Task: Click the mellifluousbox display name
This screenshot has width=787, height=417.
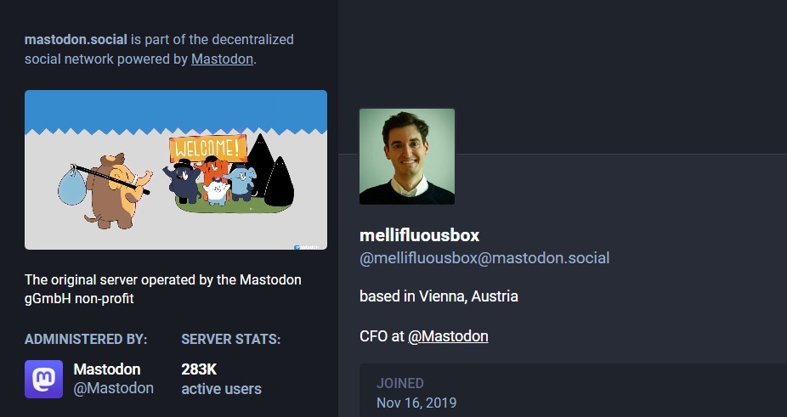Action: tap(420, 235)
